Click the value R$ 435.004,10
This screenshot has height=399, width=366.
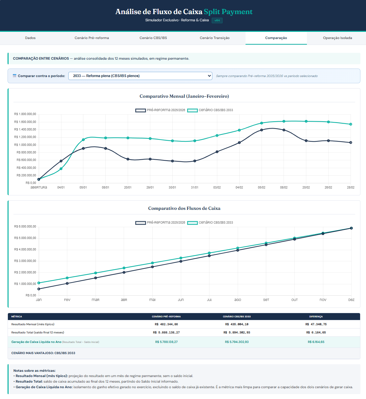coord(237,324)
